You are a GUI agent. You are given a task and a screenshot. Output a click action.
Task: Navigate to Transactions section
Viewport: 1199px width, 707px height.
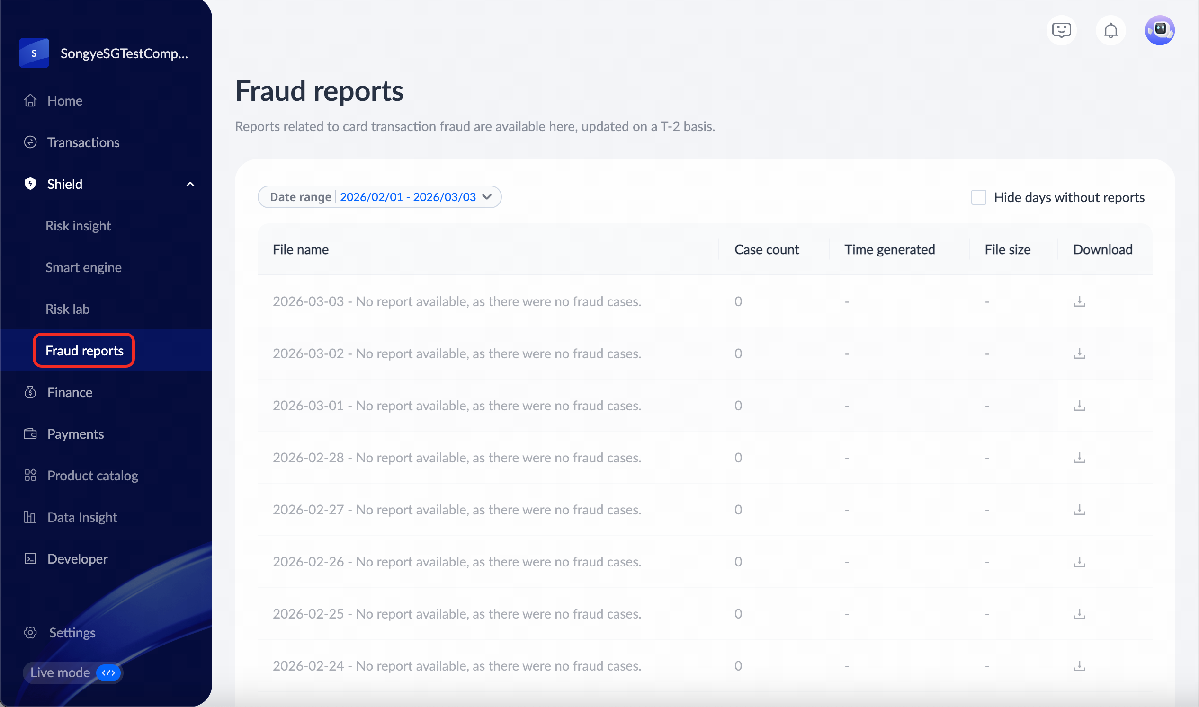click(83, 142)
